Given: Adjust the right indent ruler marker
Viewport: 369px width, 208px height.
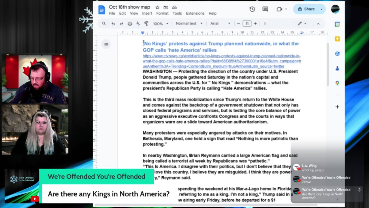Looking at the screenshot, I should tap(301, 33).
